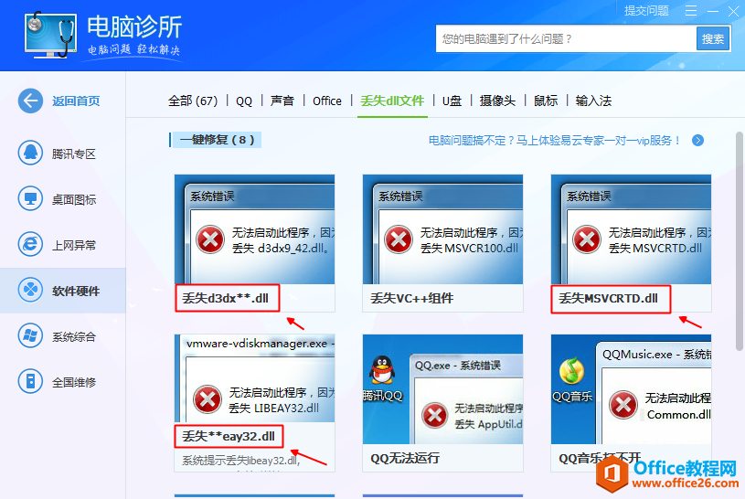Open the LIBEAY32.dll error thumbnail
Viewport: 745px width, 499px height.
click(x=254, y=378)
